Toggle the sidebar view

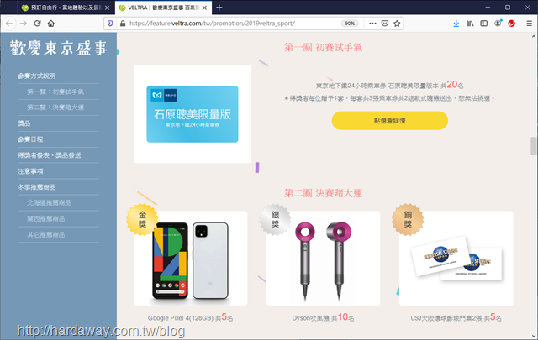484,24
